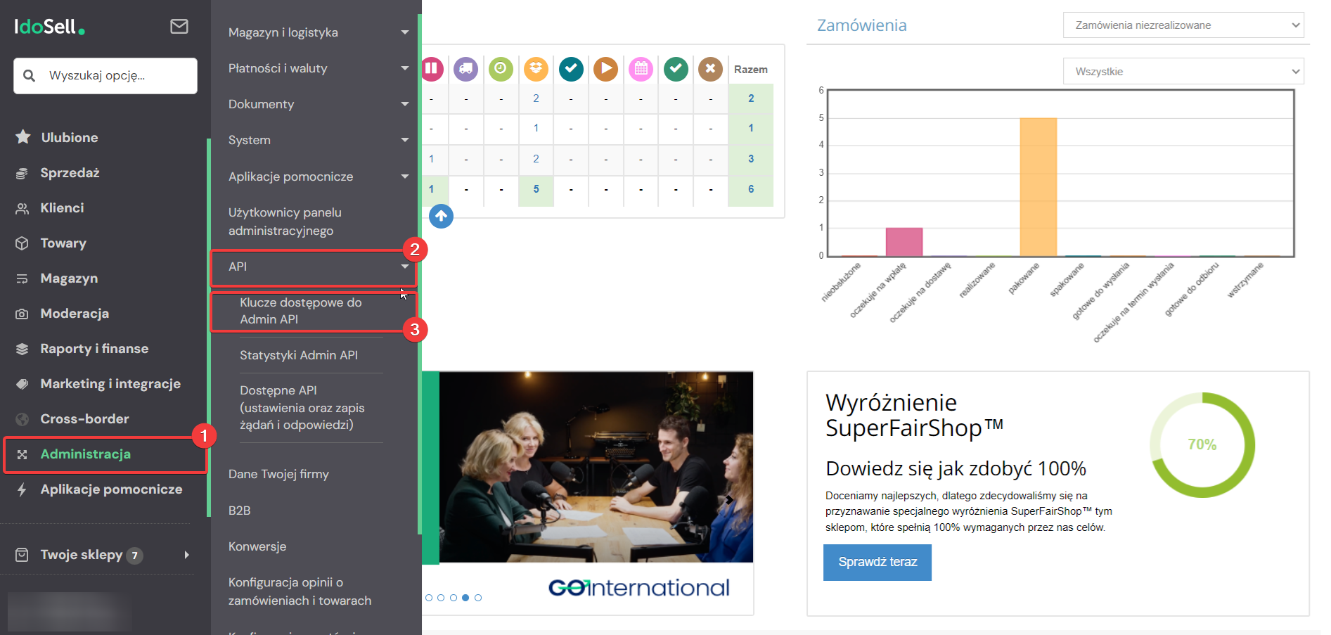Select the first carousel dot indicator
1331x635 pixels.
[429, 598]
